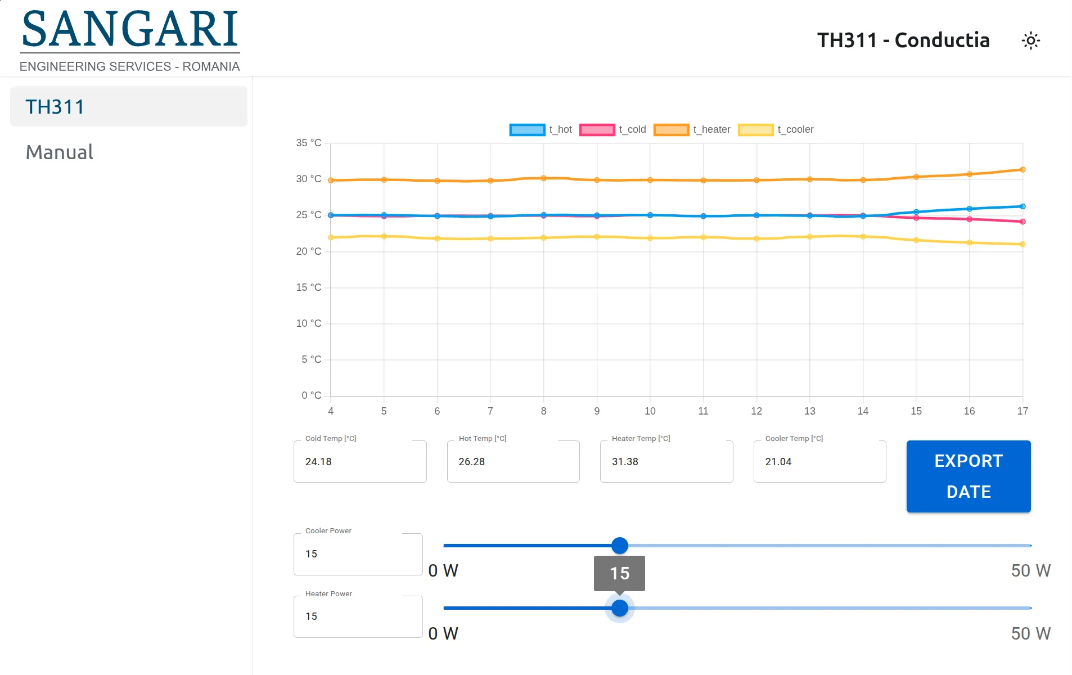Toggle the t_hot series in the chart legend
Screen dimensions: 1072x675
[560, 129]
